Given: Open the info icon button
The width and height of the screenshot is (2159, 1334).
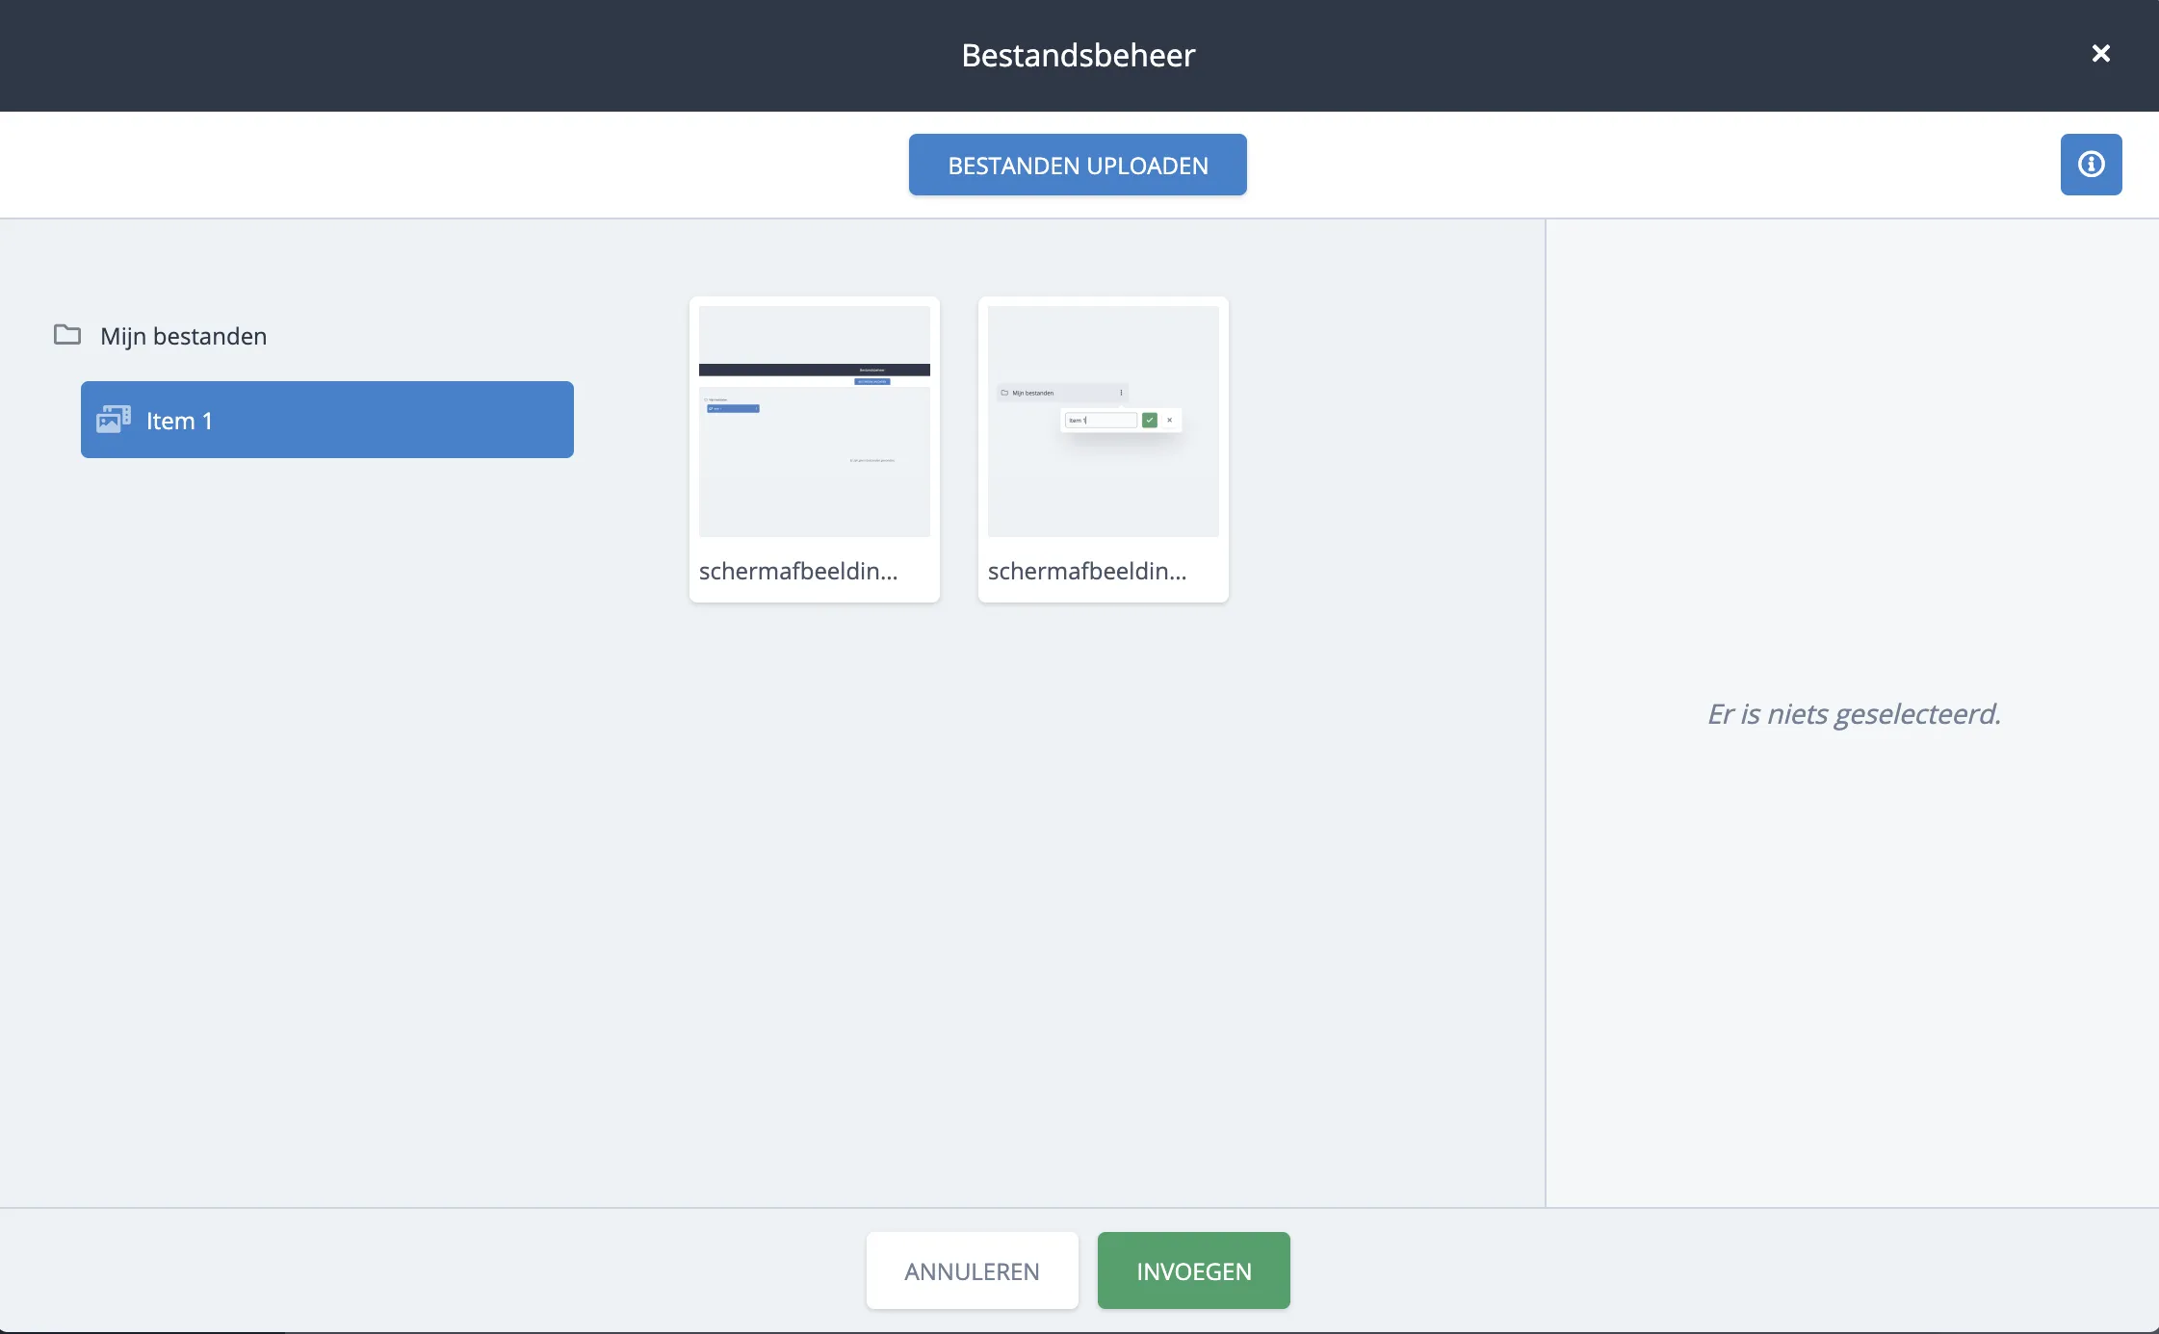Looking at the screenshot, I should point(2091,165).
